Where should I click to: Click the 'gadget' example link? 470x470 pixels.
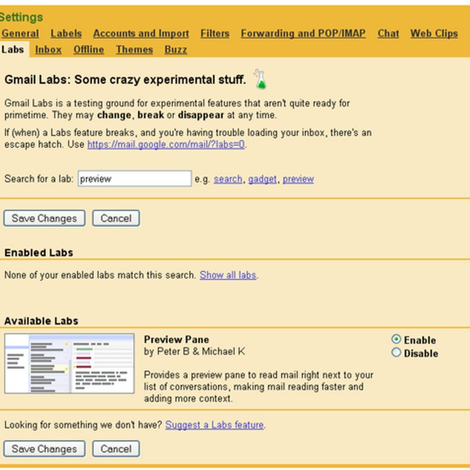(262, 179)
